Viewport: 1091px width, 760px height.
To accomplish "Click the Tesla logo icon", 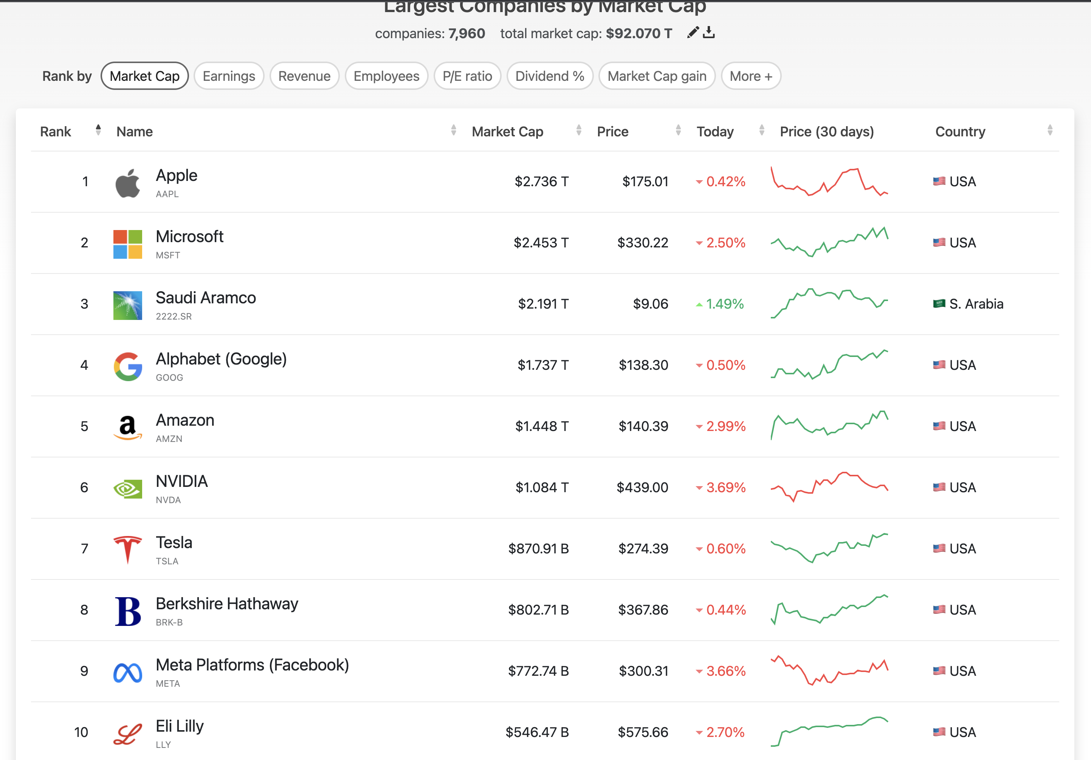I will (127, 549).
